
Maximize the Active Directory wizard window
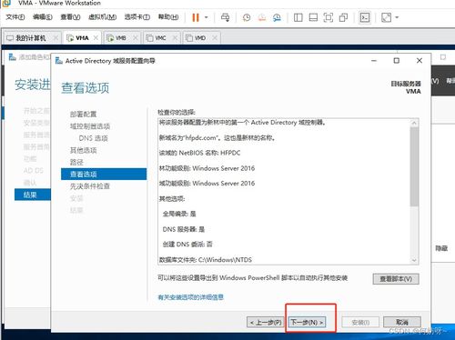click(397, 61)
